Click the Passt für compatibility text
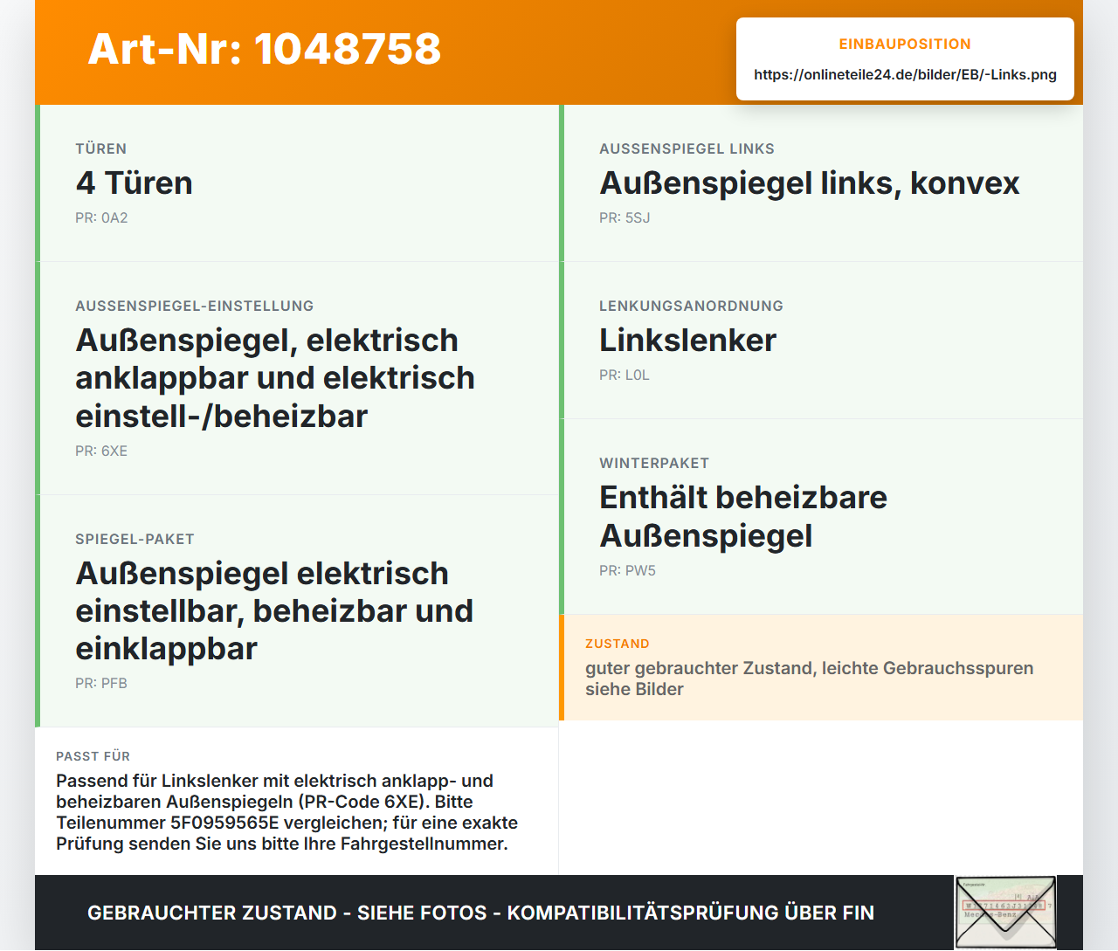 (x=287, y=812)
